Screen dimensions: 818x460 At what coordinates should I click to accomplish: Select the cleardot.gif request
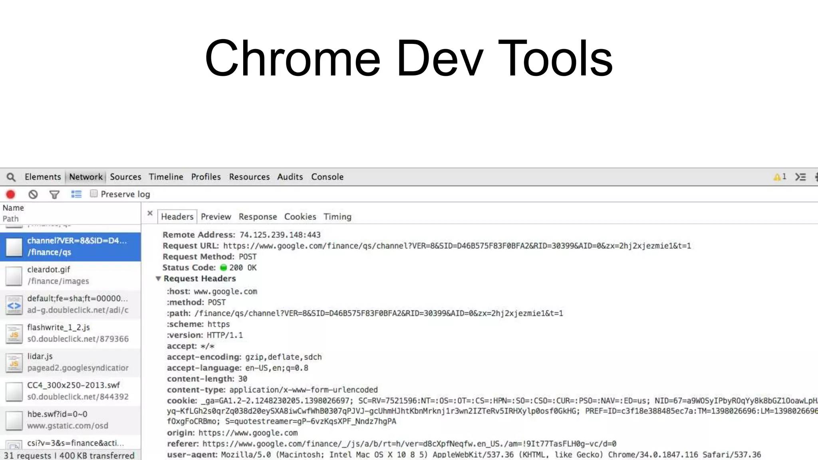(70, 276)
